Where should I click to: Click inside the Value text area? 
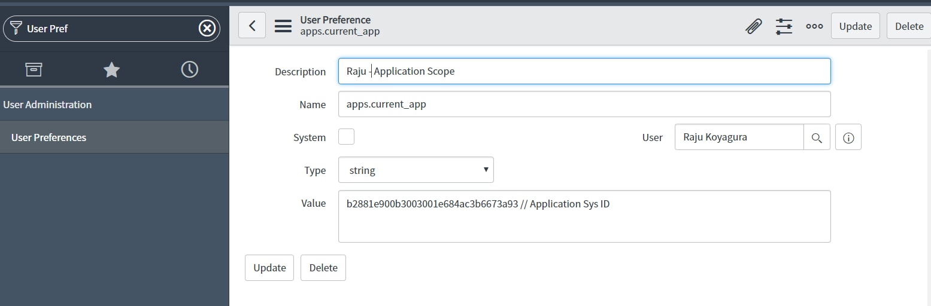point(584,216)
